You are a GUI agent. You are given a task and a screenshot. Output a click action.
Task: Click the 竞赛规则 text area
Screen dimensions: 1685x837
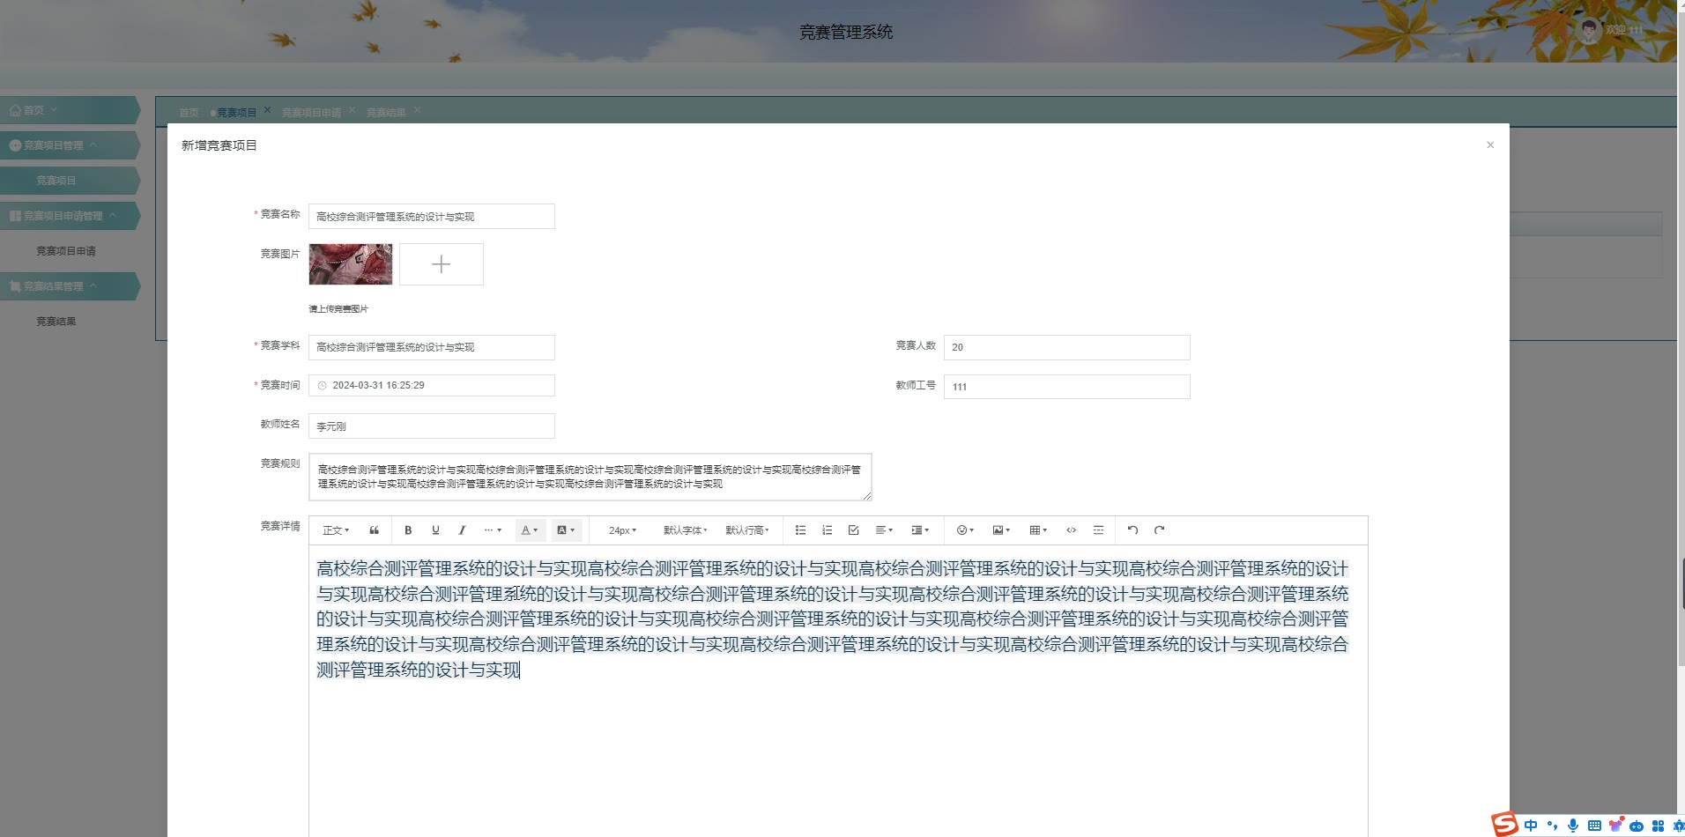point(590,477)
